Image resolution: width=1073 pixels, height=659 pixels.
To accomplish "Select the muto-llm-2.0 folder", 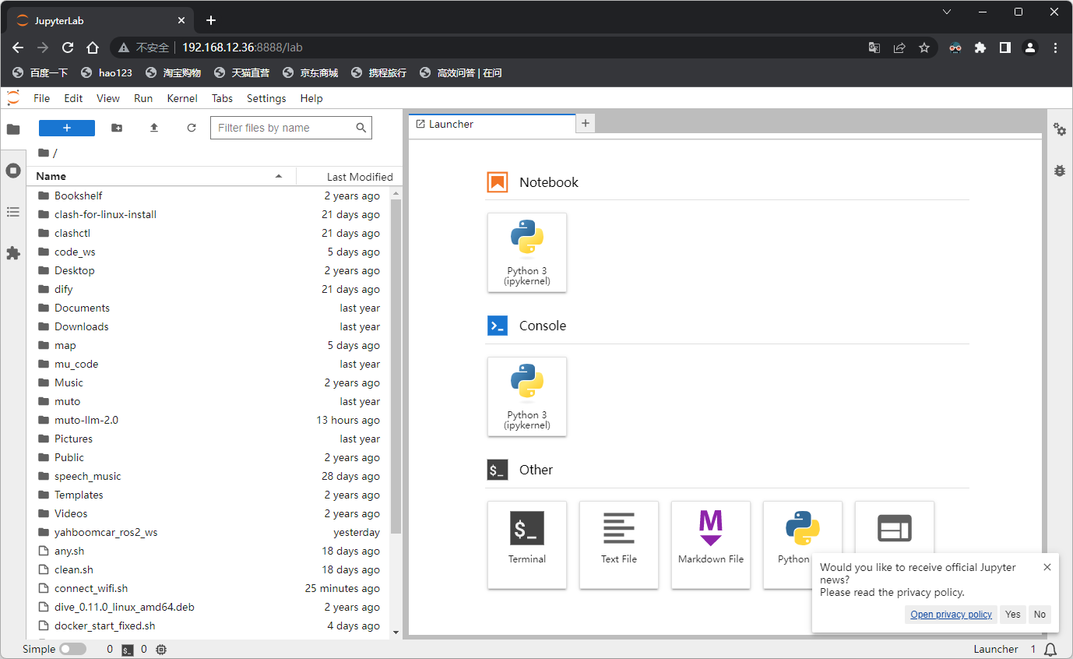I will tap(209, 420).
